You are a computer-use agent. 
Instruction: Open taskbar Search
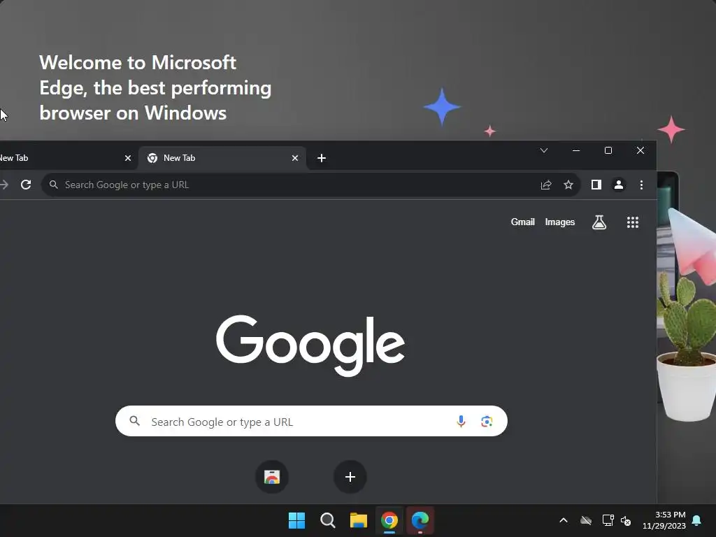pyautogui.click(x=328, y=520)
